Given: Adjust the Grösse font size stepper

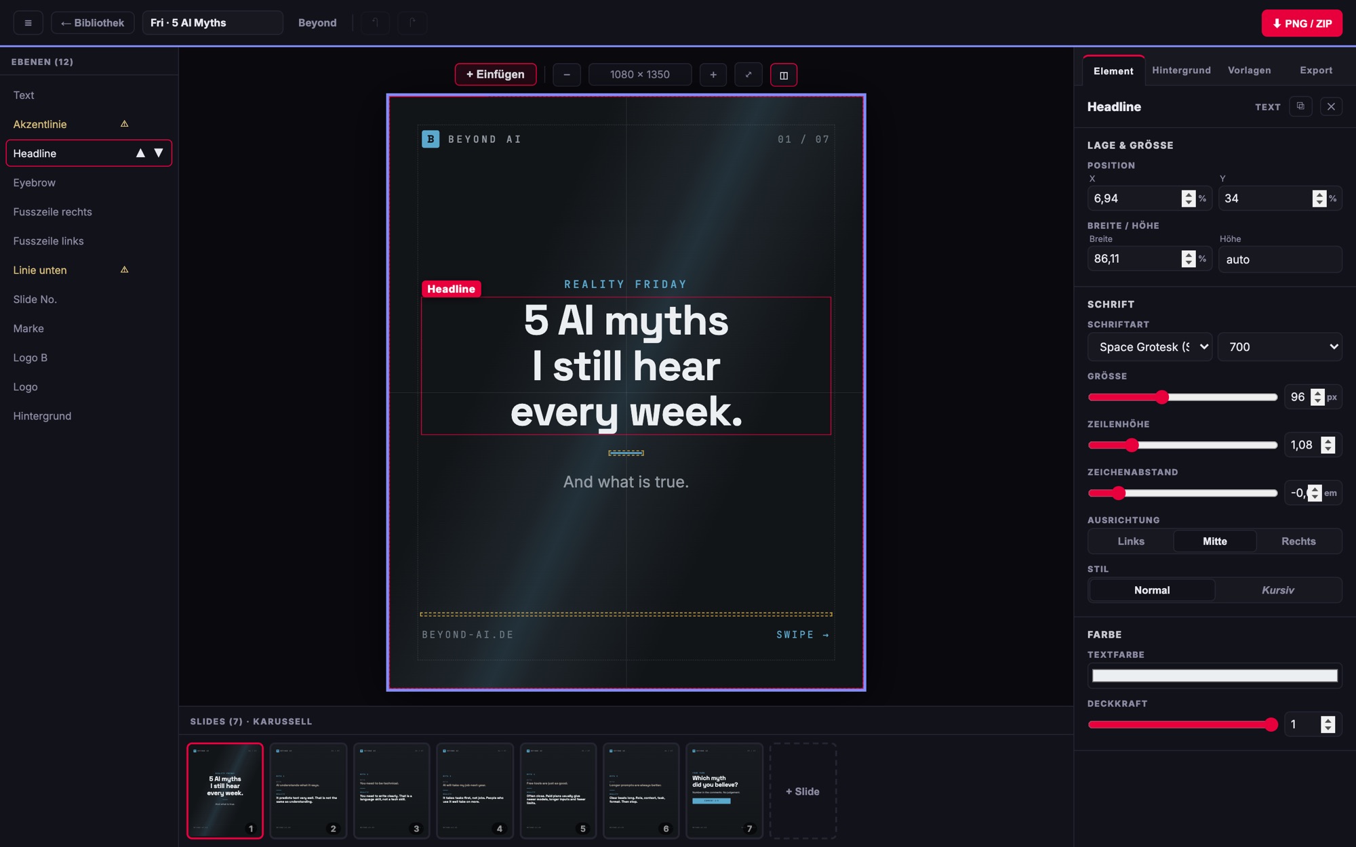Looking at the screenshot, I should point(1317,397).
